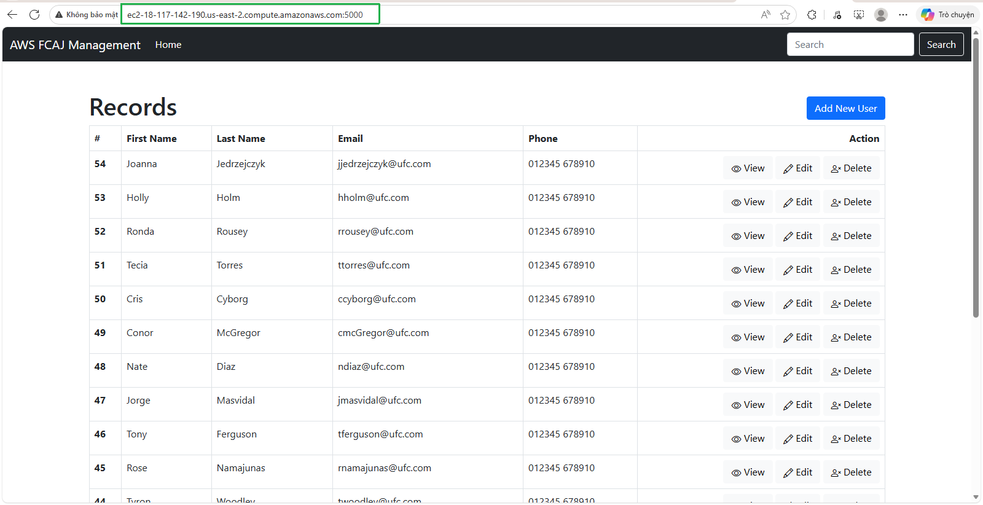View Tecia Torres's record
The image size is (983, 505).
(748, 270)
